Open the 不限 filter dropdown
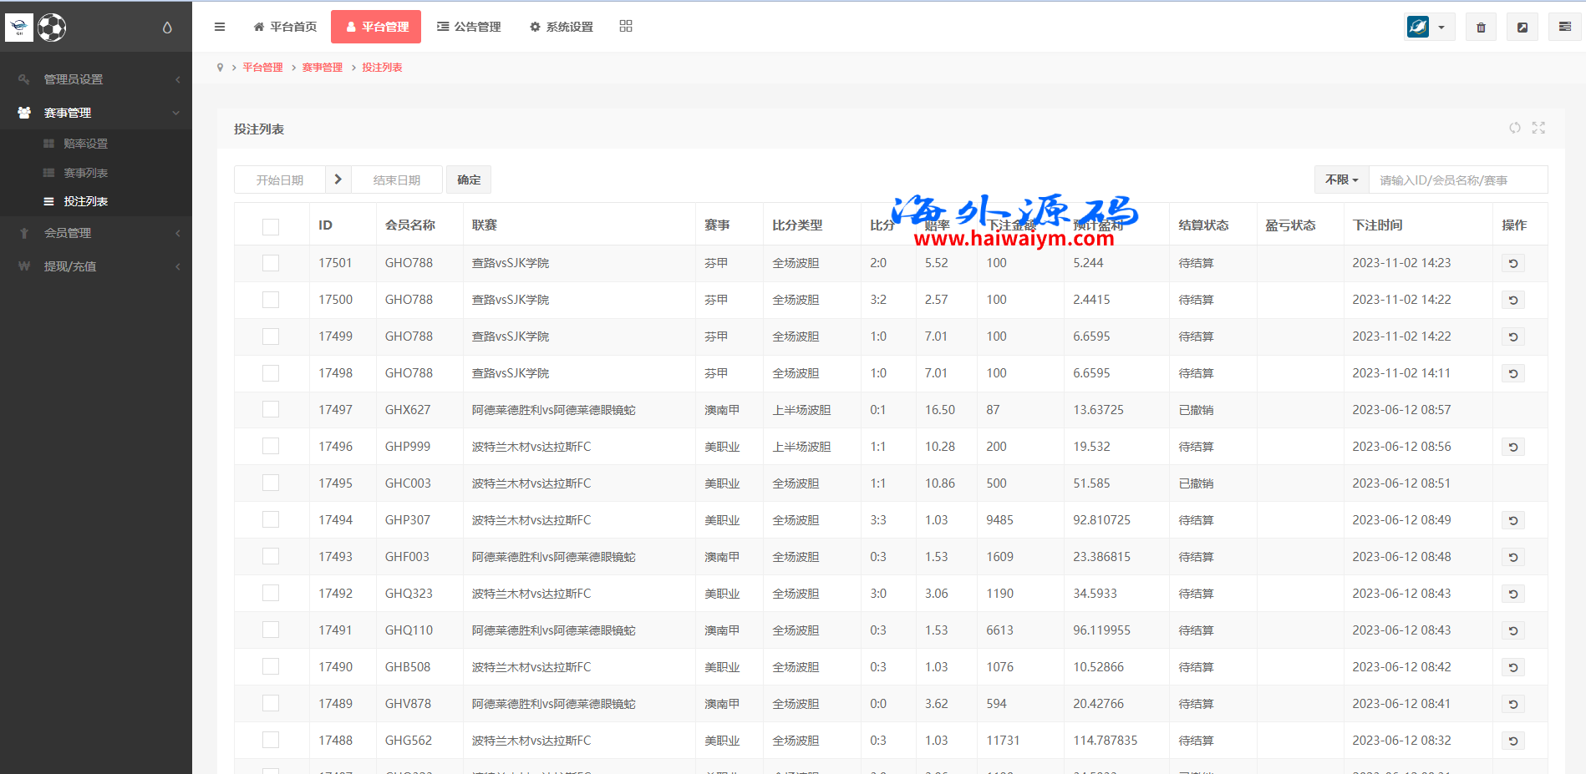The width and height of the screenshot is (1586, 774). click(x=1341, y=180)
